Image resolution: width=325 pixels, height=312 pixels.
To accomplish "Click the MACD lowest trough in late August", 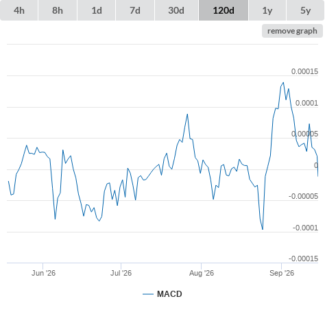I will (x=263, y=229).
